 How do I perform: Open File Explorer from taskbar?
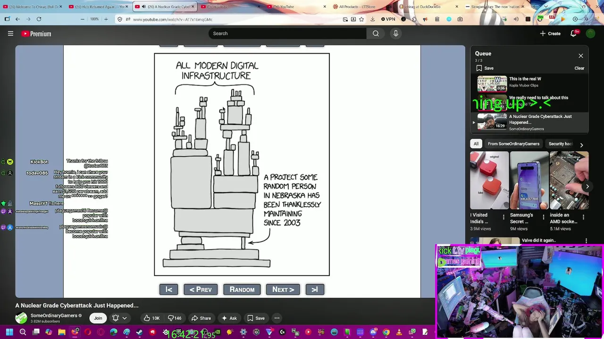tap(62, 332)
